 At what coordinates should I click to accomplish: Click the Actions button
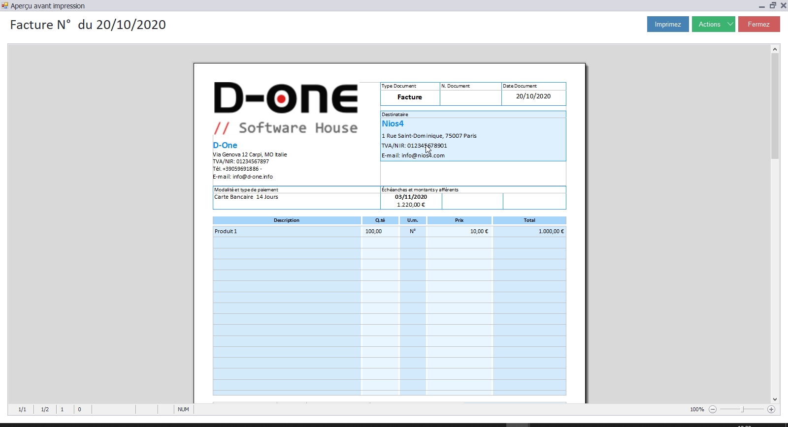point(709,24)
